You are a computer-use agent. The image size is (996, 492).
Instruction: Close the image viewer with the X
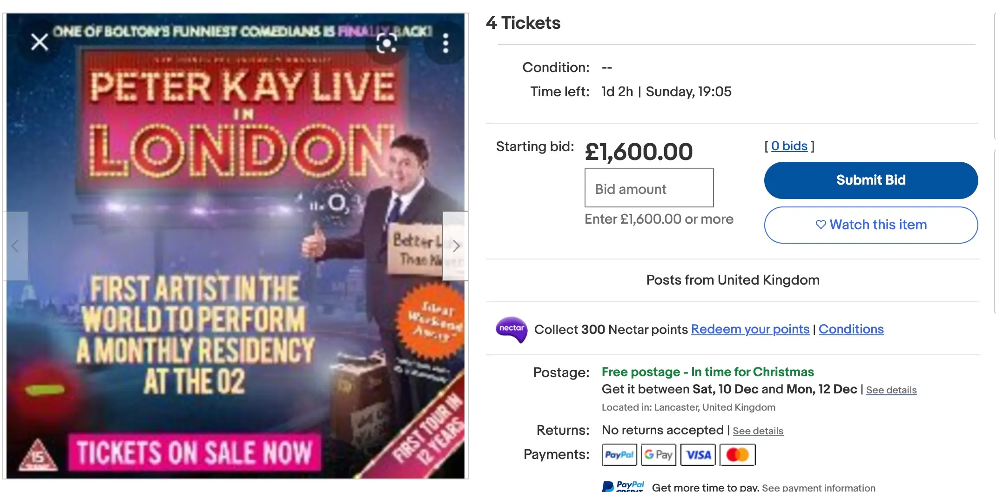click(39, 42)
